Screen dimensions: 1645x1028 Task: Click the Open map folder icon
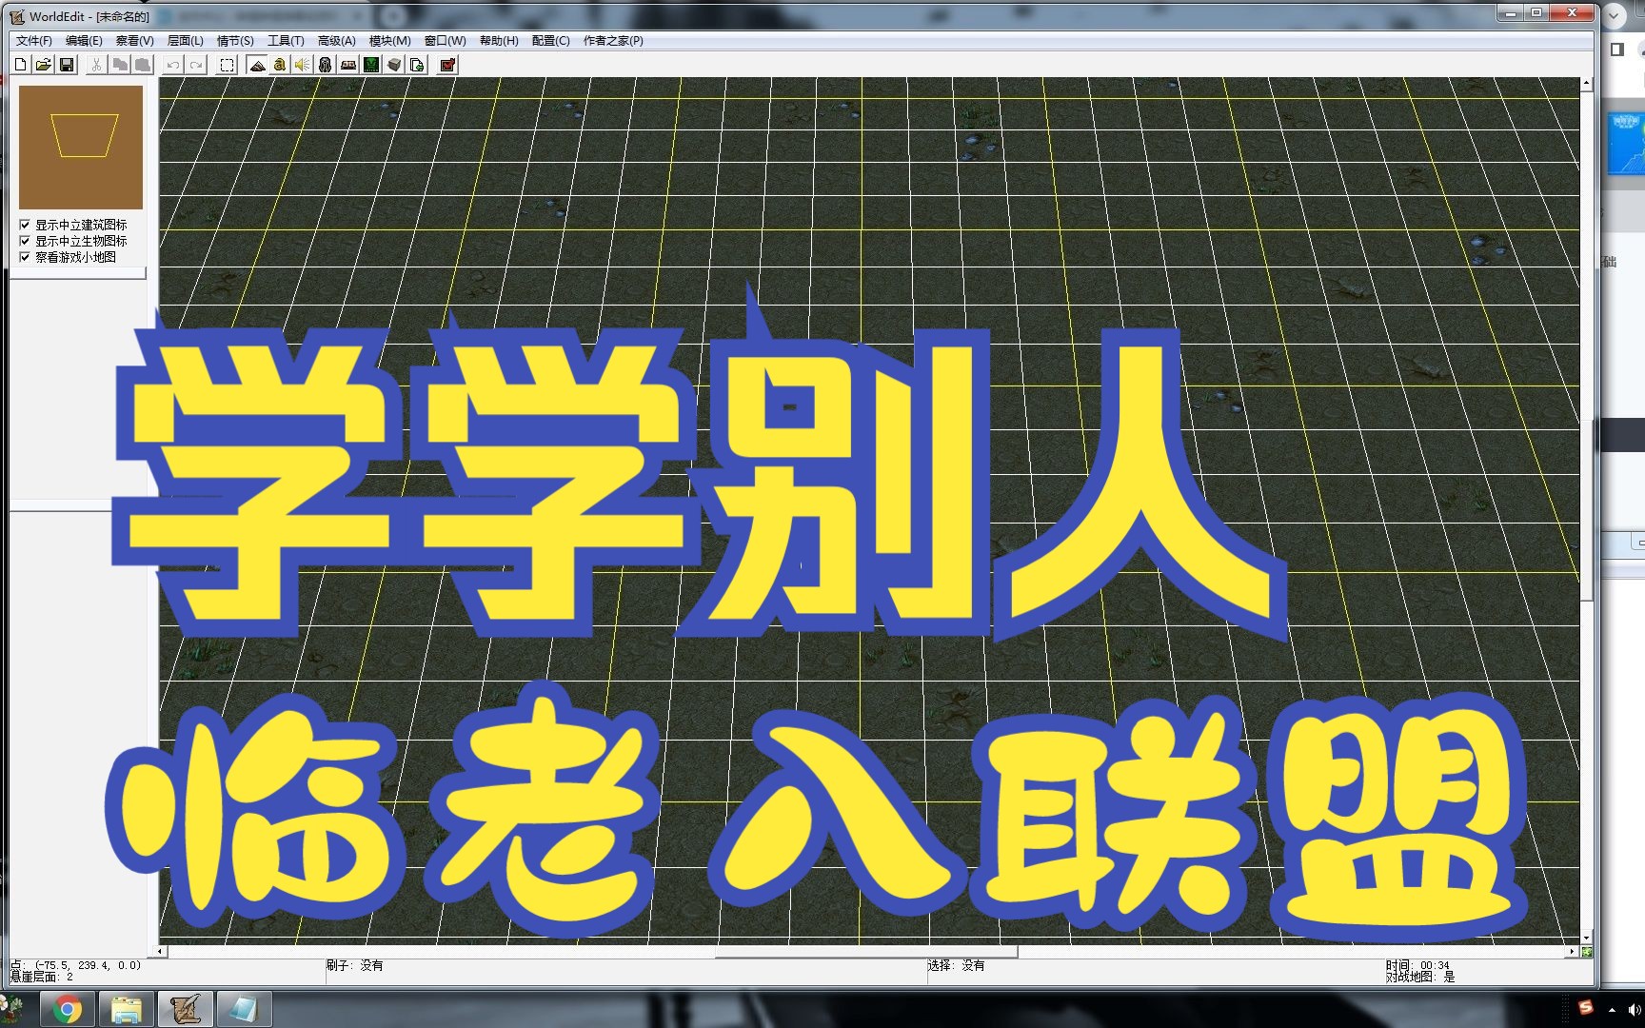pyautogui.click(x=44, y=65)
